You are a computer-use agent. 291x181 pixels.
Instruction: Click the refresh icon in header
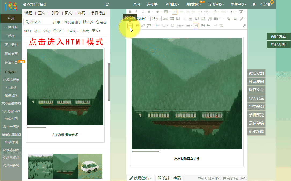tap(107, 4)
